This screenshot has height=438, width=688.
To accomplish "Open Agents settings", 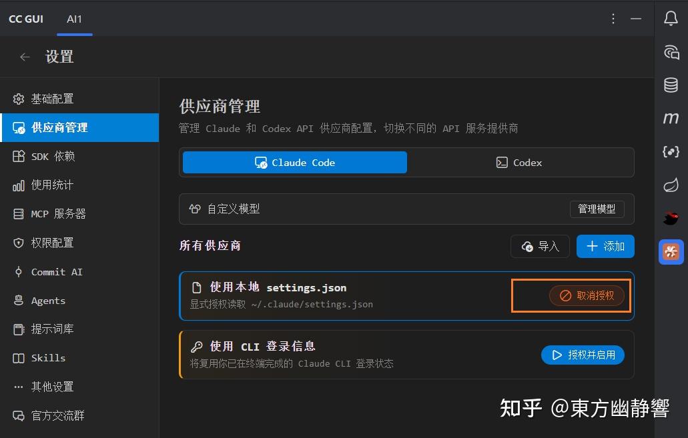I will pyautogui.click(x=79, y=300).
